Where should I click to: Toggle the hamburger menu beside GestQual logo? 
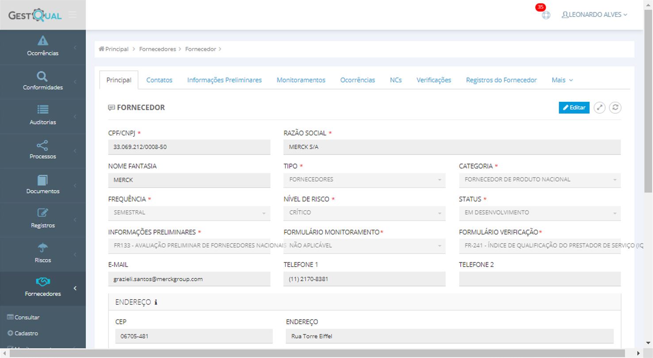[73, 15]
